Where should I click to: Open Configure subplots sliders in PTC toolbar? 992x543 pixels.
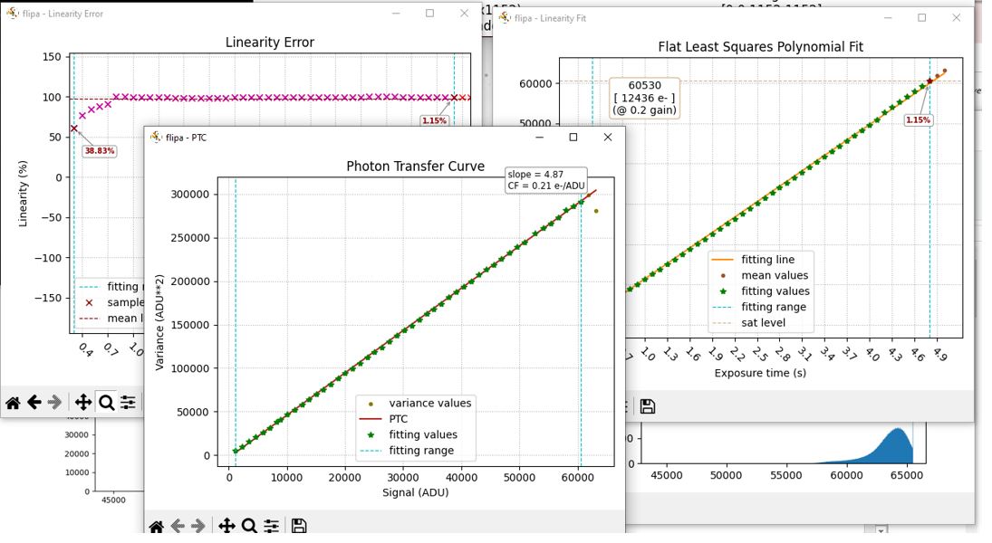pos(272,527)
